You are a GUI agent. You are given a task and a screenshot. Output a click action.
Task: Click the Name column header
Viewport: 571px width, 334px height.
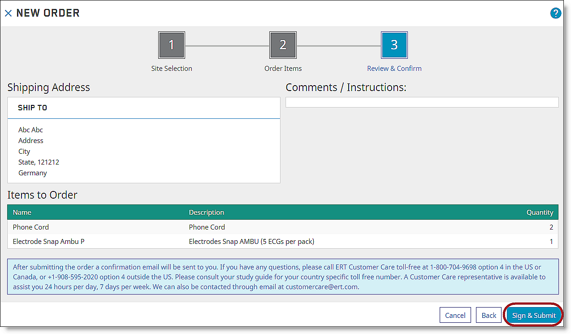click(22, 213)
